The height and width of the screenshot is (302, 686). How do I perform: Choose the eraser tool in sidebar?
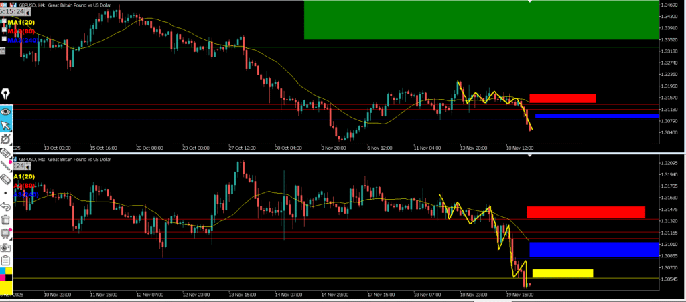[6, 179]
